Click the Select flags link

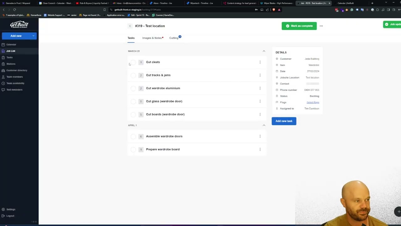[x=313, y=102]
